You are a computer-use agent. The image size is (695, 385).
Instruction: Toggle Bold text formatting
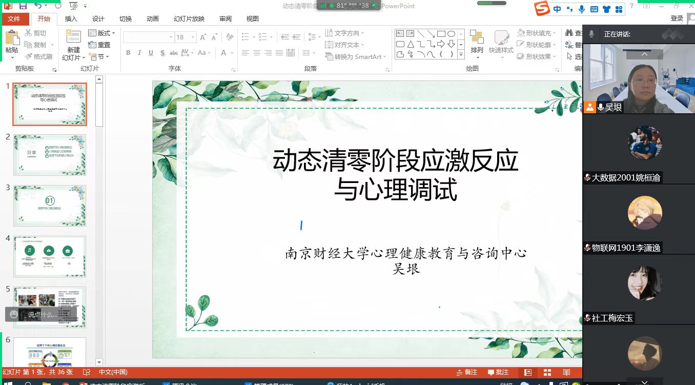[128, 53]
